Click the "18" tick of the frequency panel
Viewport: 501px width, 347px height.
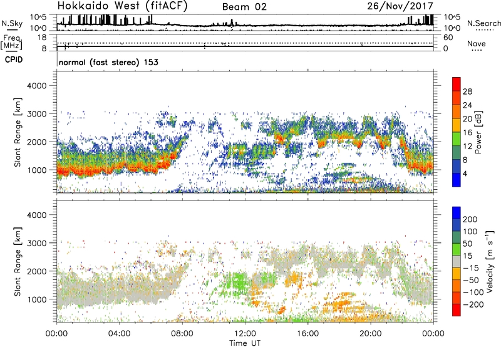42,38
